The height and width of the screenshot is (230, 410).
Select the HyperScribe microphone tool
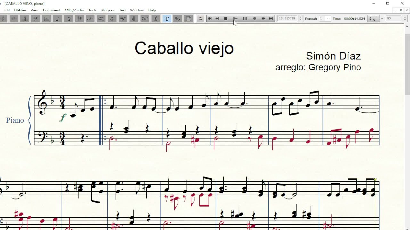point(79,19)
